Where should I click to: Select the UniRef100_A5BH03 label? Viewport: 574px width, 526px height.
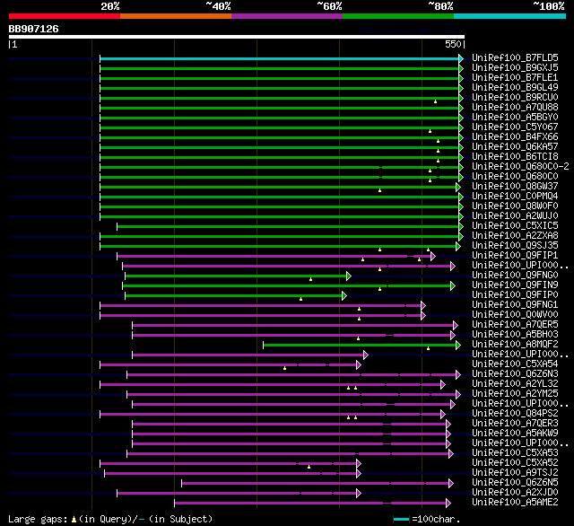click(515, 335)
